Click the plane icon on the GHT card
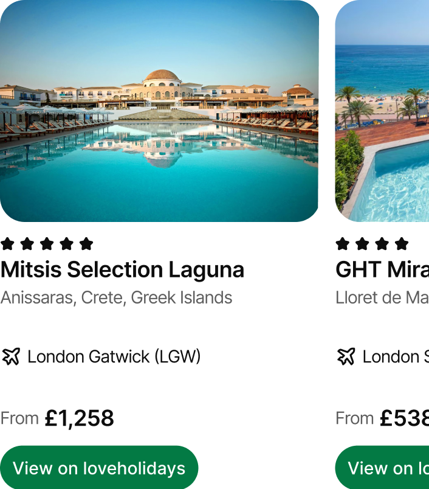Viewport: 429px width, 489px height. tap(346, 356)
